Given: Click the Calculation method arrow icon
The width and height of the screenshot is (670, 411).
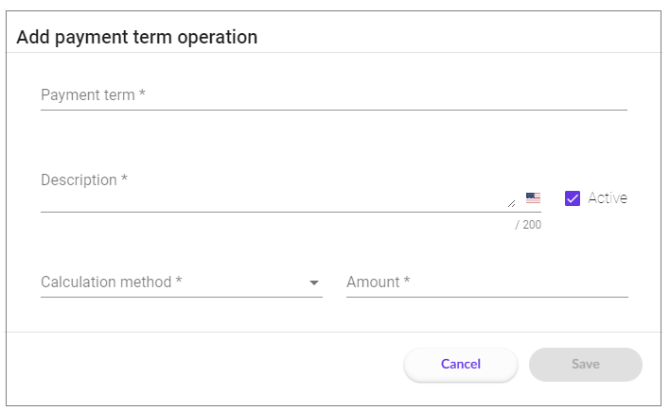Looking at the screenshot, I should pyautogui.click(x=314, y=283).
